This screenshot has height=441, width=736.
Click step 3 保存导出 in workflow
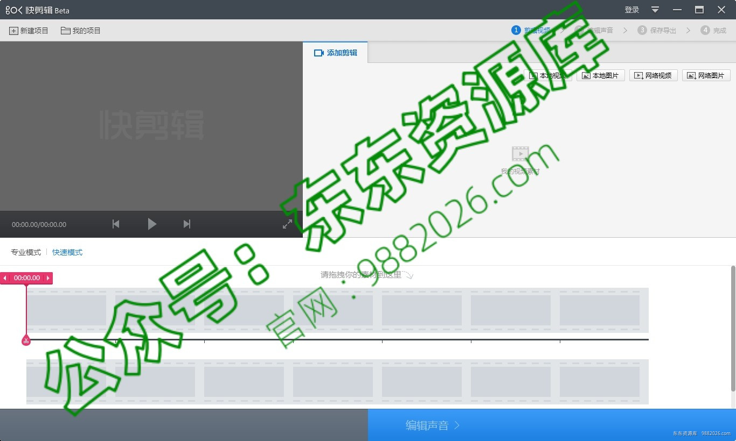coord(657,30)
